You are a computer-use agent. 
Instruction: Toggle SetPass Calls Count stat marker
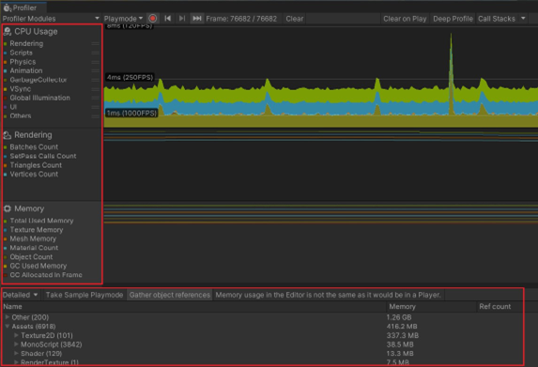(5, 157)
